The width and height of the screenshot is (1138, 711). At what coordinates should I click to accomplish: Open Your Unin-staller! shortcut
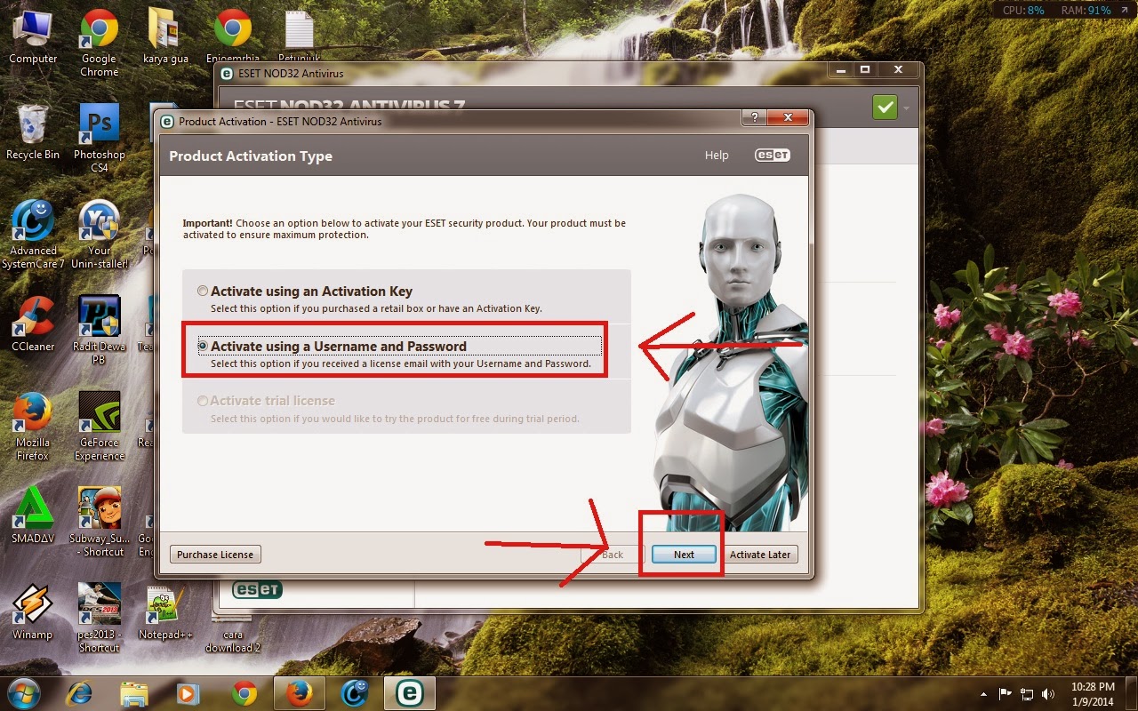pos(99,236)
